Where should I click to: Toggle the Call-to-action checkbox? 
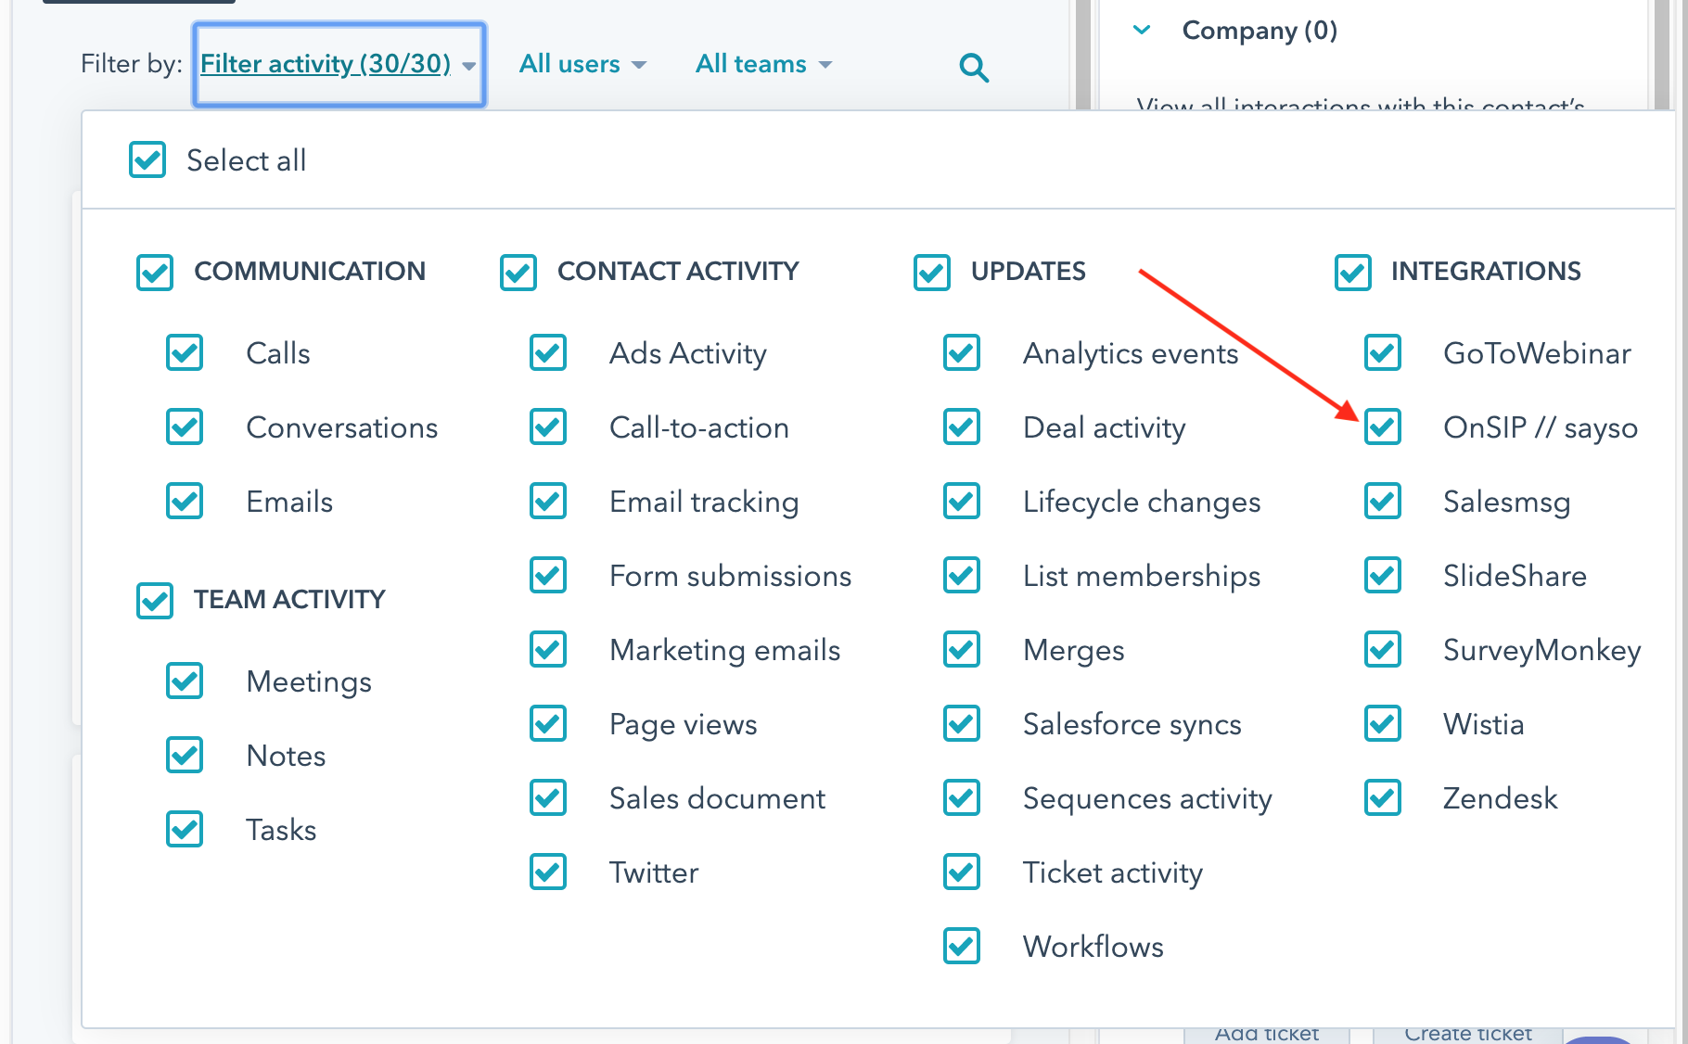[x=548, y=427]
